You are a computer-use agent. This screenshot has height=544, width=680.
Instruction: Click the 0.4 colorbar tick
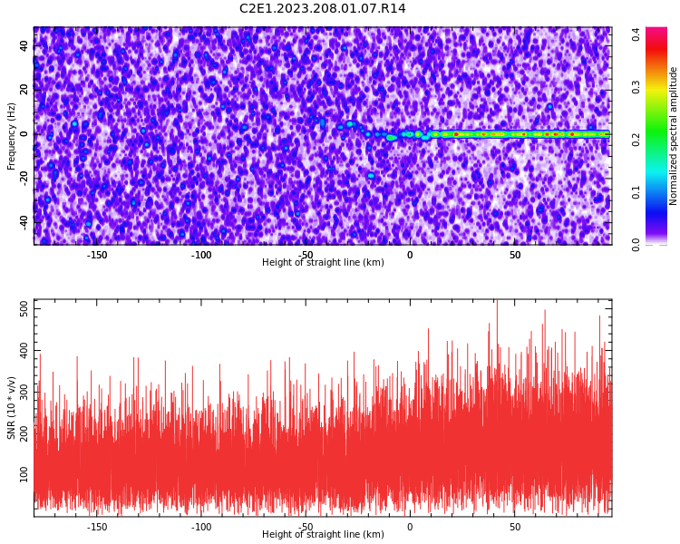pos(636,34)
